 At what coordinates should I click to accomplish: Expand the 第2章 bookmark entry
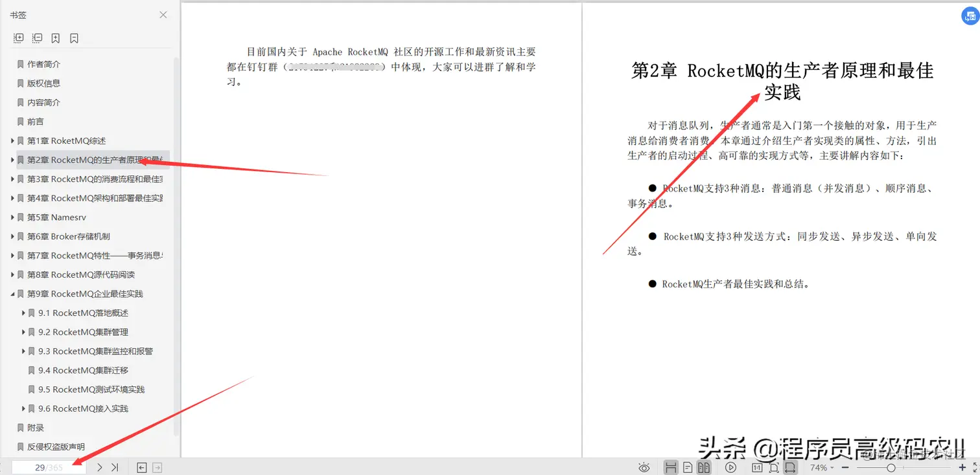point(12,160)
